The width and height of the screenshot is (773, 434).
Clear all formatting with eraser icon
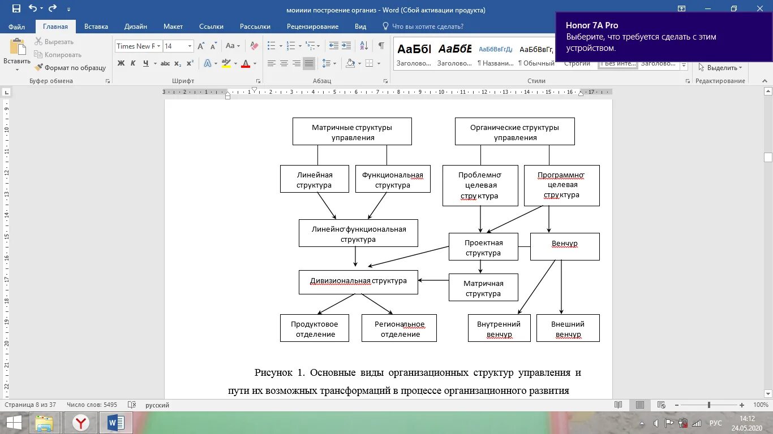(254, 46)
